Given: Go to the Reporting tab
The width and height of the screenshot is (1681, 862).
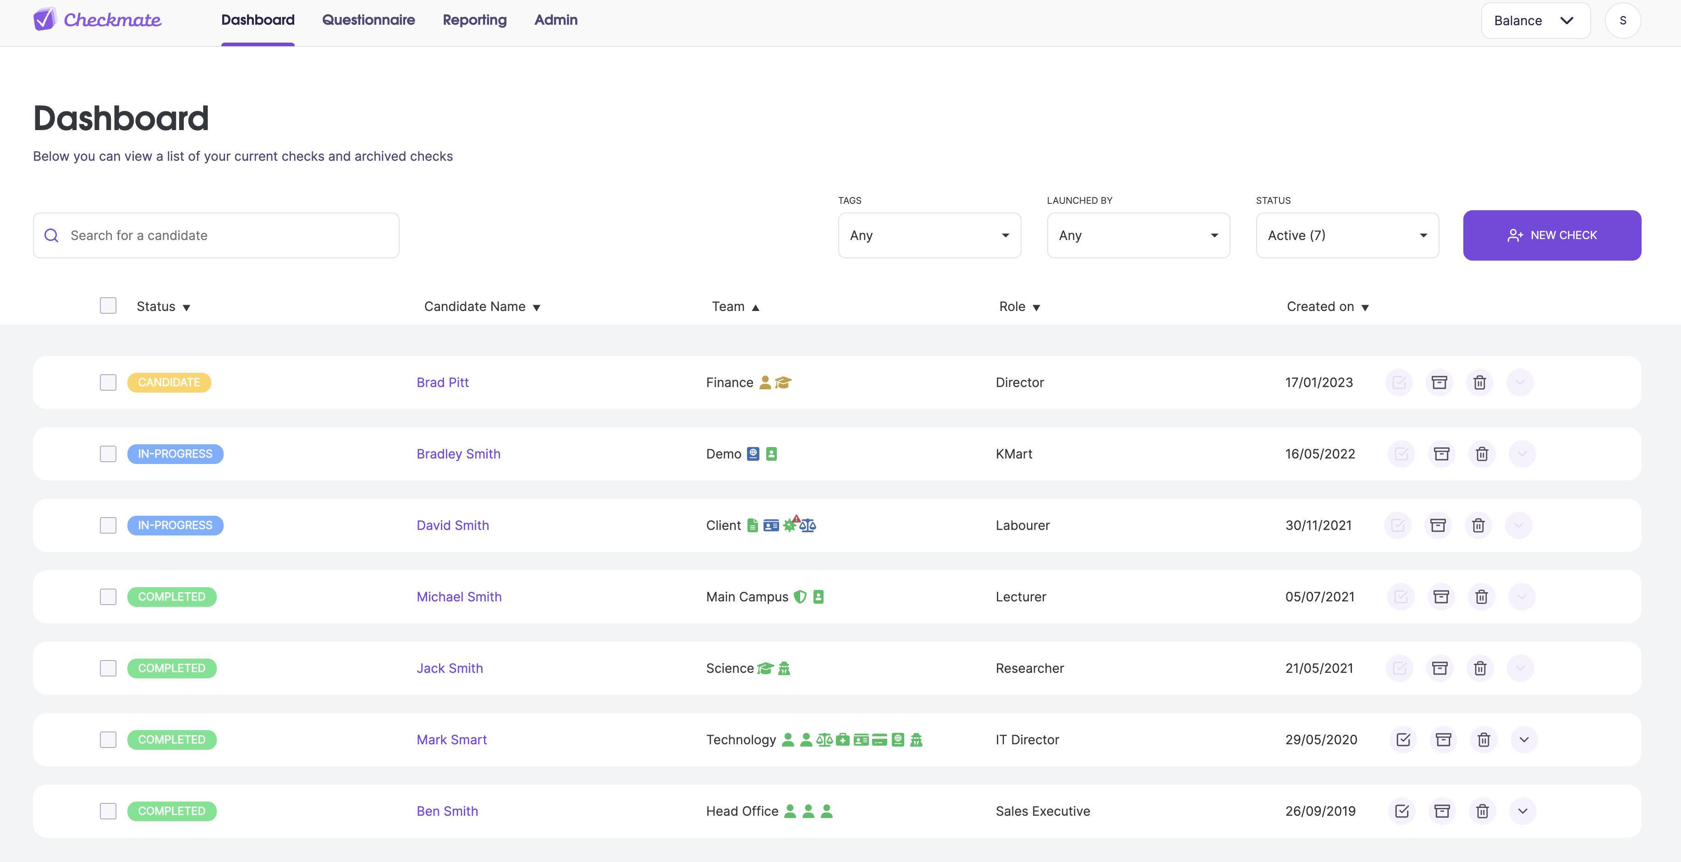Looking at the screenshot, I should coord(474,20).
